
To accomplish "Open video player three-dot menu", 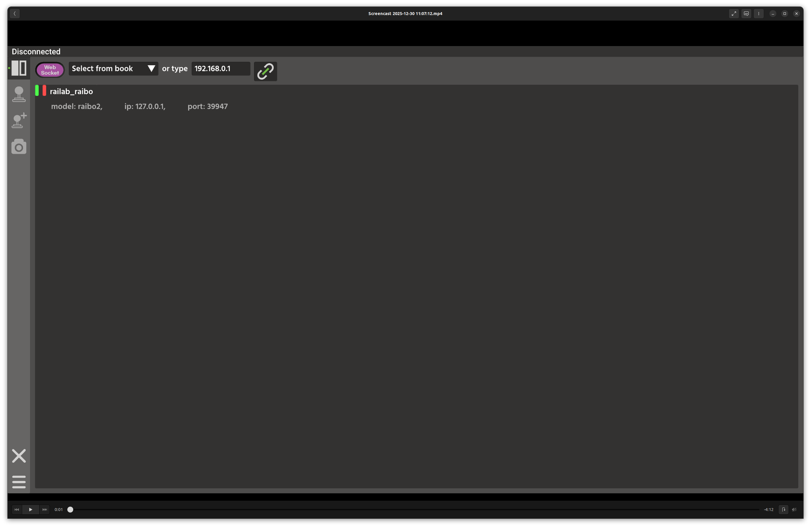I will (758, 14).
